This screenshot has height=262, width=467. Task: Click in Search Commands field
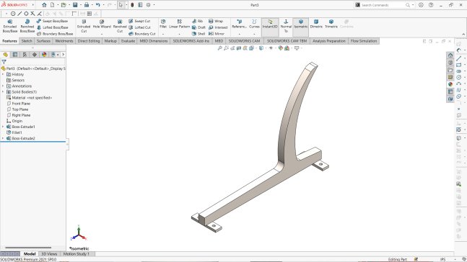(x=384, y=5)
